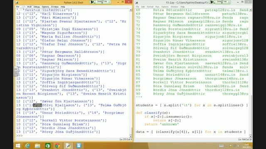The height and width of the screenshot is (149, 266).
Task: Open the Help menu in Python Shell
Action: [63, 7]
